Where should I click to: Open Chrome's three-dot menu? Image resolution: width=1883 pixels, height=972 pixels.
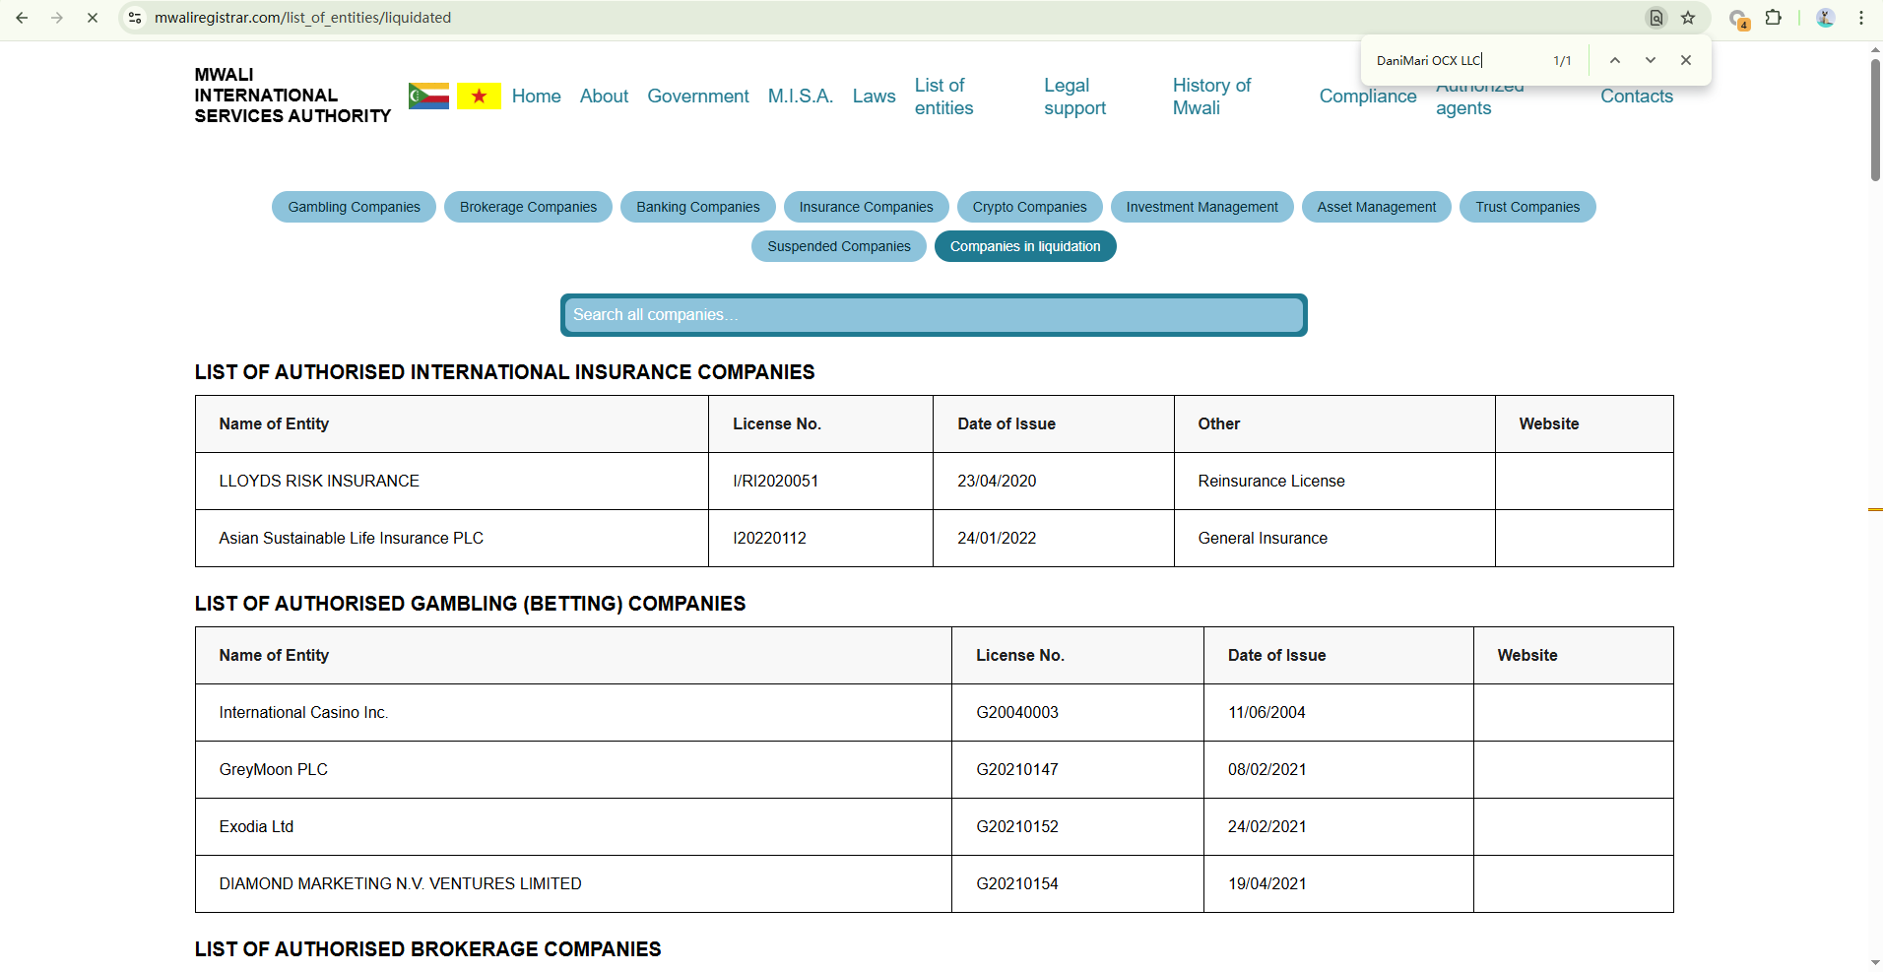click(1861, 18)
